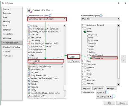Viewport: 129px width, 106px height.
Task: Click info icon beside Choose commands from
Action: [50, 16]
